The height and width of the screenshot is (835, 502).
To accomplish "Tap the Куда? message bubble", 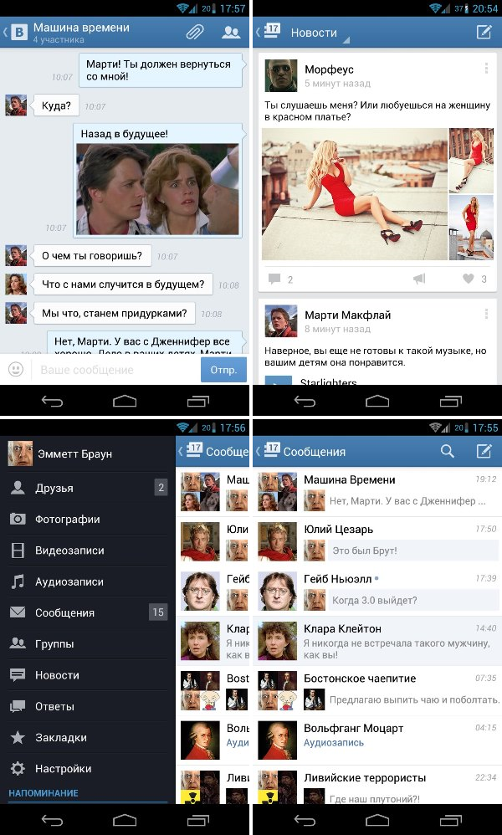I will pos(56,105).
